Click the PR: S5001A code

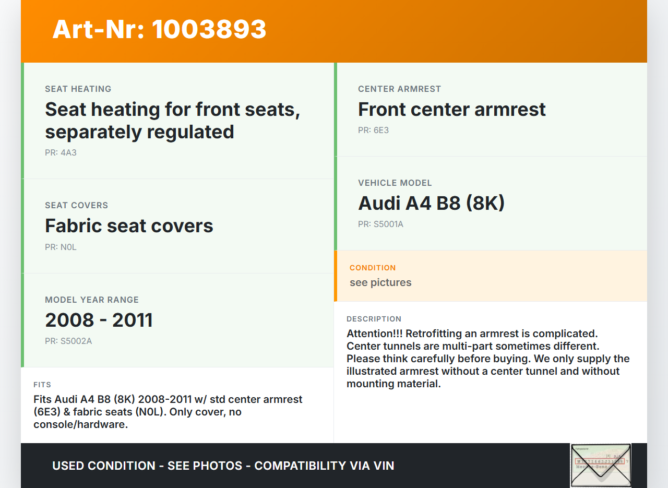[x=380, y=224]
